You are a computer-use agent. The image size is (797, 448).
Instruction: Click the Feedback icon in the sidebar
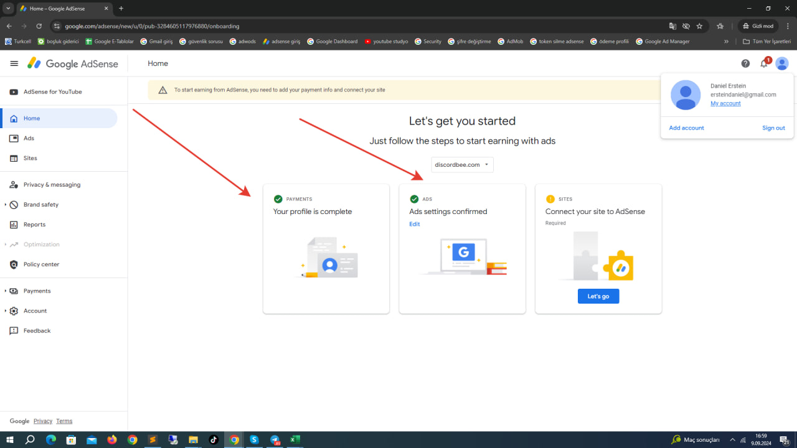coord(14,331)
